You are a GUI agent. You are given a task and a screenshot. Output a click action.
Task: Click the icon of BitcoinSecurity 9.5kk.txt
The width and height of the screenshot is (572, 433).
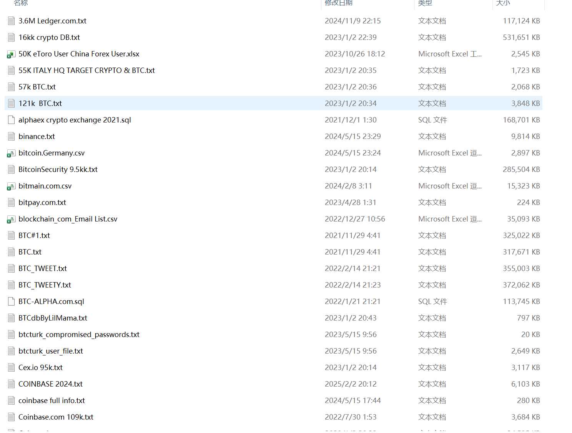coord(11,169)
